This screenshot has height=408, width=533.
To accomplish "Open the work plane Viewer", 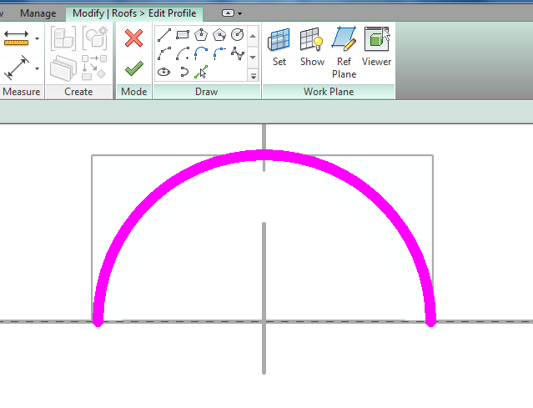I will point(376,47).
